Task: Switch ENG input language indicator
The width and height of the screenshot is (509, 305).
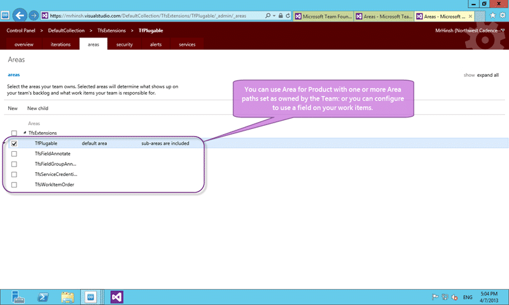Action: (x=468, y=297)
